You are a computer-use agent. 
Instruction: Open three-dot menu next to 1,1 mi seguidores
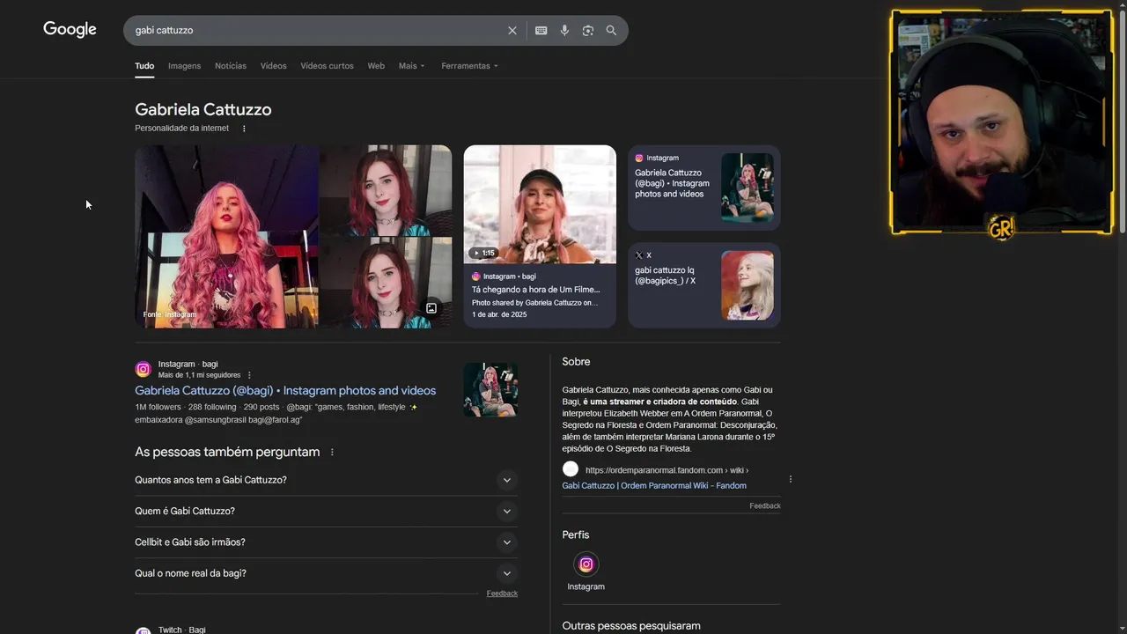250,375
